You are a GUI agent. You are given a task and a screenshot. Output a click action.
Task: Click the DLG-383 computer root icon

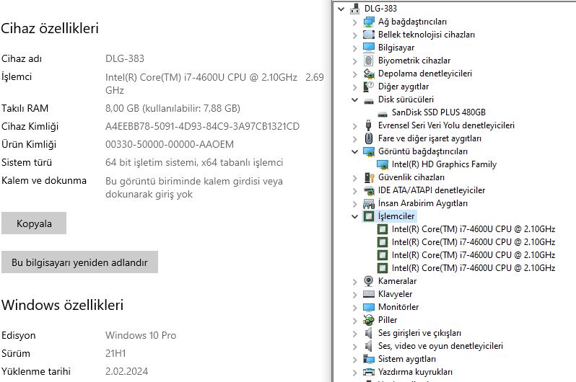pos(355,9)
